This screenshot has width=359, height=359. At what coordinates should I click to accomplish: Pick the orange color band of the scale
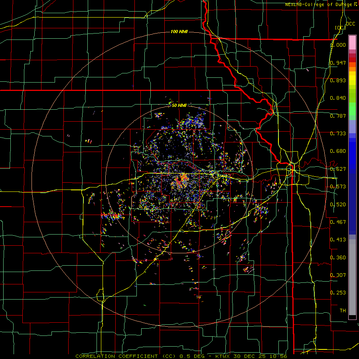352,69
